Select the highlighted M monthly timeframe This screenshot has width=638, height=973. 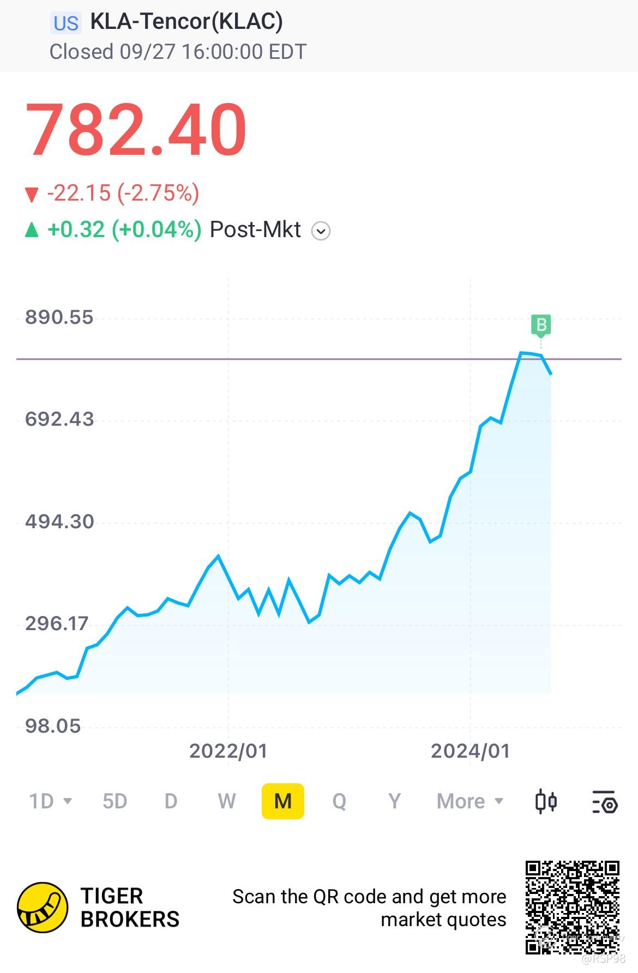tap(283, 801)
